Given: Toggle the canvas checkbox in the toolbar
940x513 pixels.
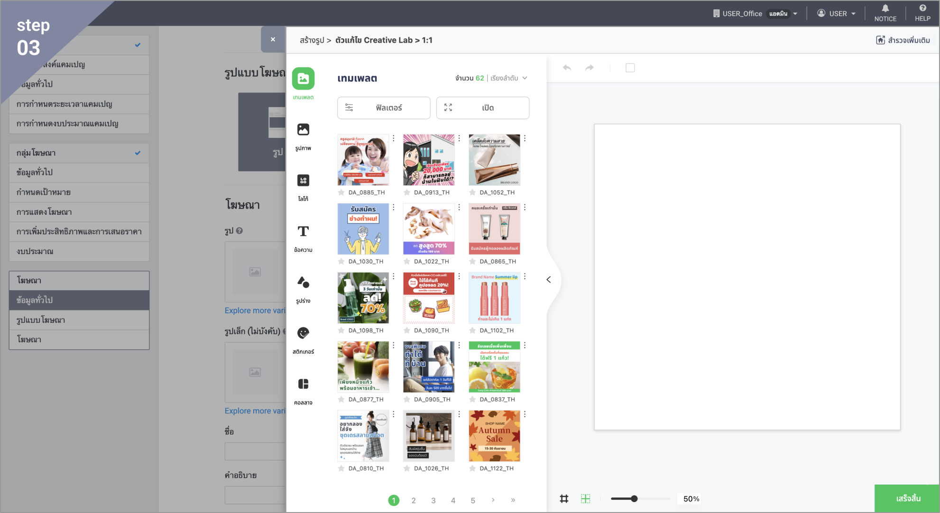Looking at the screenshot, I should (630, 68).
